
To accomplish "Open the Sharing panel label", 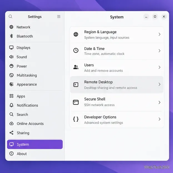I will point(23,133).
